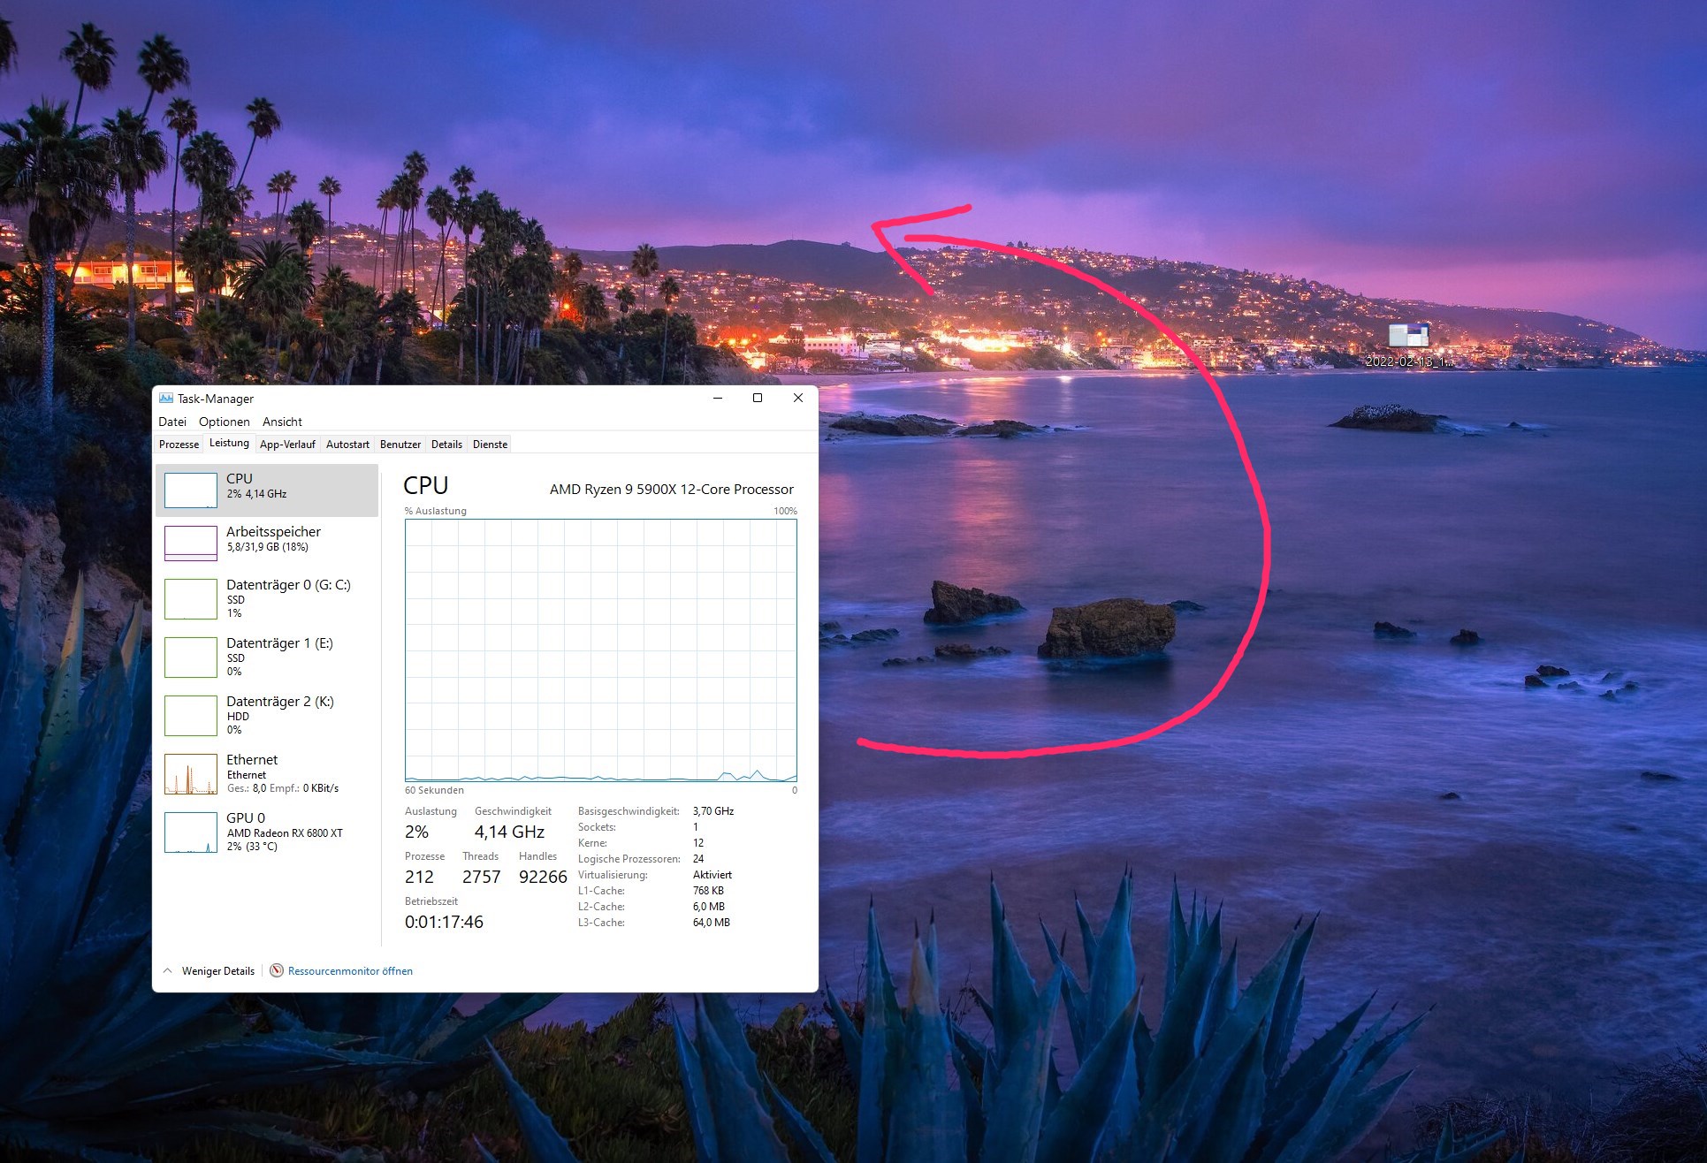Select the 2022-02-13 desktop file icon
Image resolution: width=1707 pixels, height=1163 pixels.
pyautogui.click(x=1409, y=345)
